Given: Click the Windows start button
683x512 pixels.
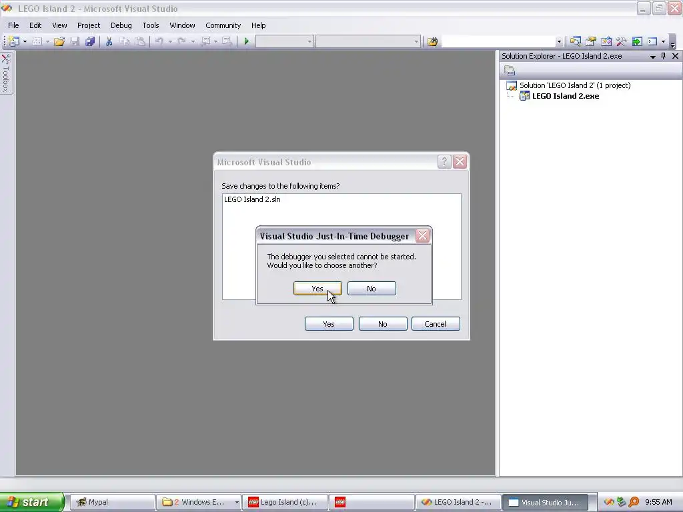Looking at the screenshot, I should (x=31, y=502).
